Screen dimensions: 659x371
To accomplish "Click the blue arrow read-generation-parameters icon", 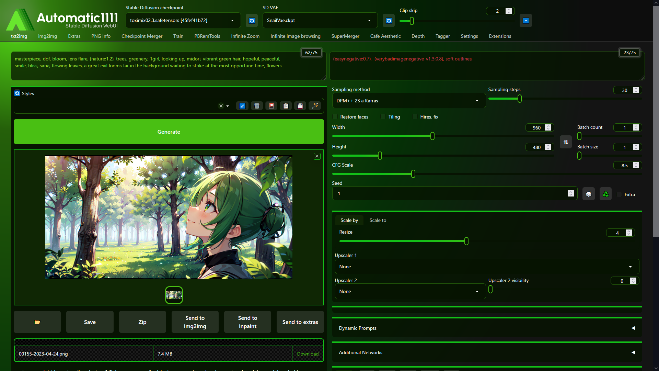I will tap(242, 106).
